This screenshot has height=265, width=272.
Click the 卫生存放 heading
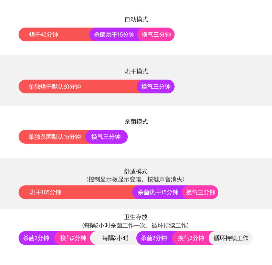point(136,217)
